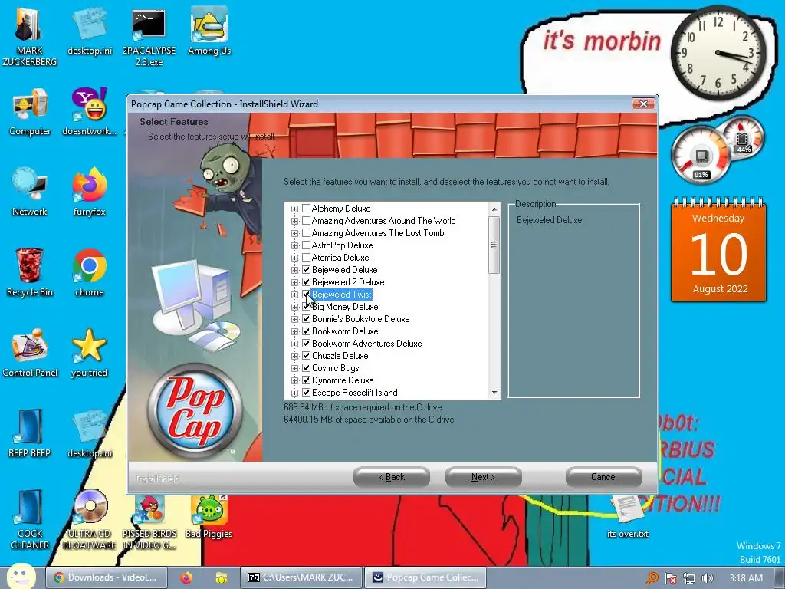Open the Control Panel desktop icon
The height and width of the screenshot is (589, 785).
pos(30,353)
